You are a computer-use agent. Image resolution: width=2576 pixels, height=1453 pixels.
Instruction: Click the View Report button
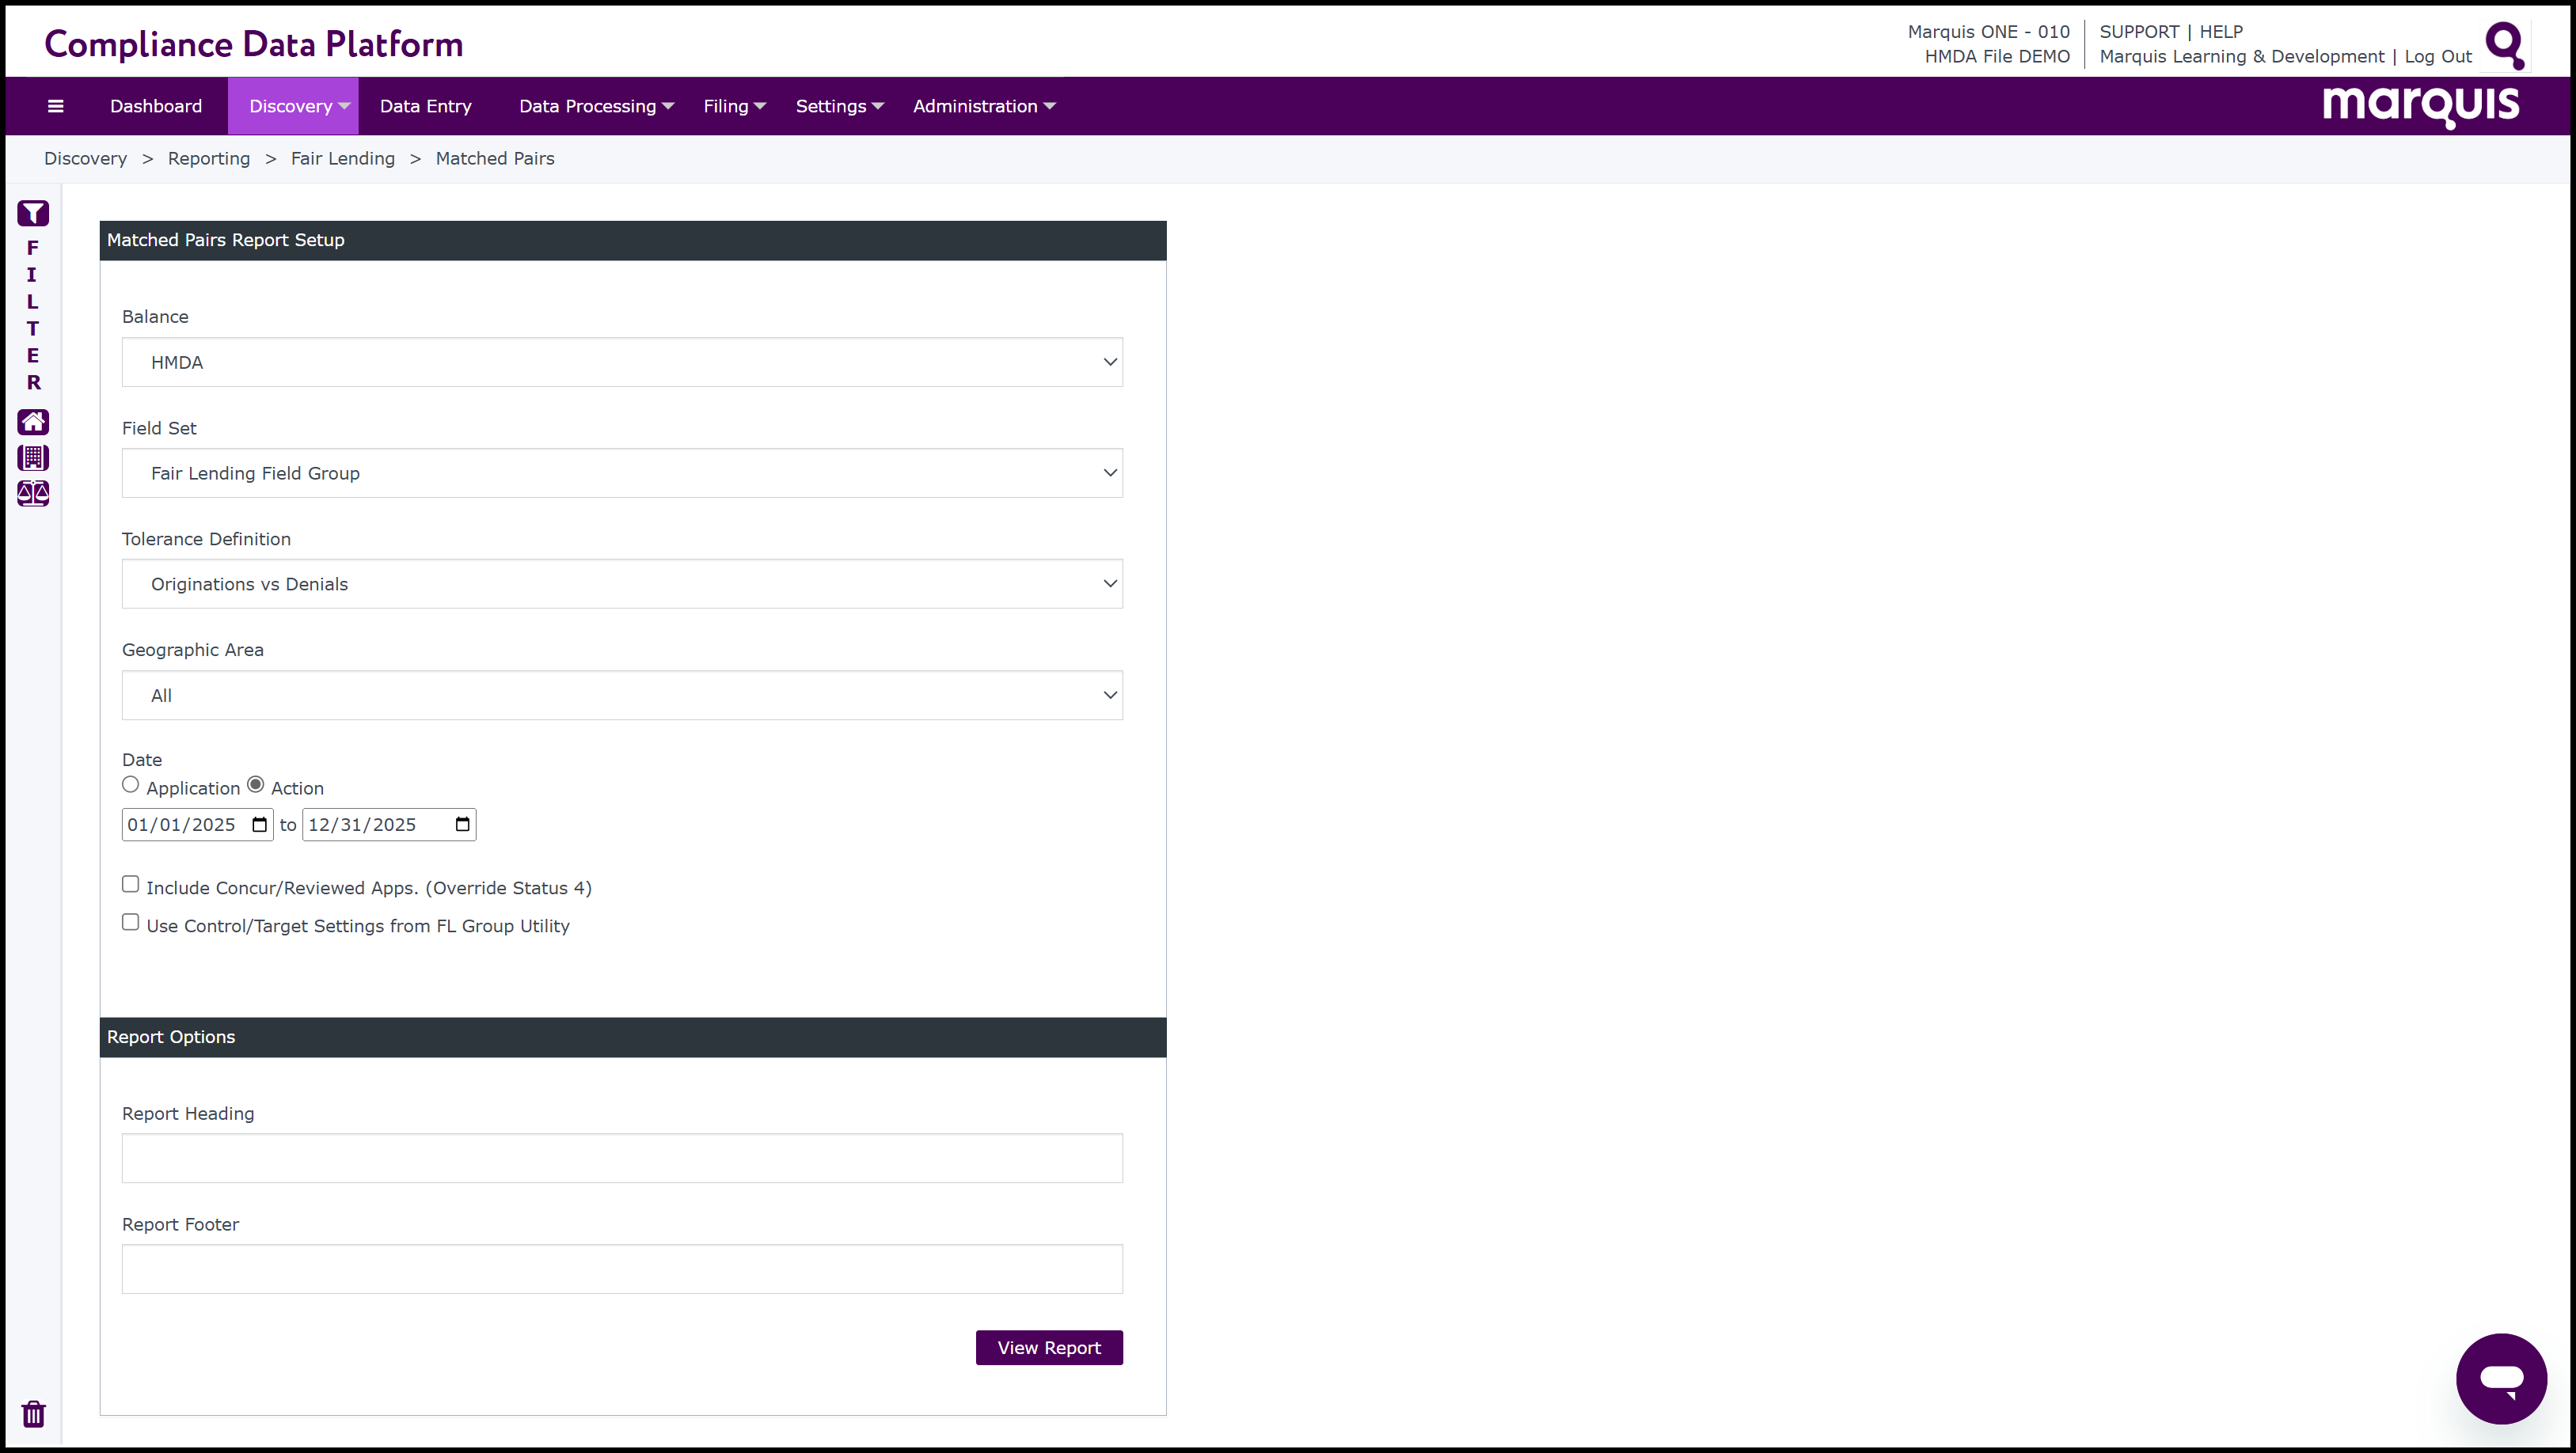pyautogui.click(x=1048, y=1347)
